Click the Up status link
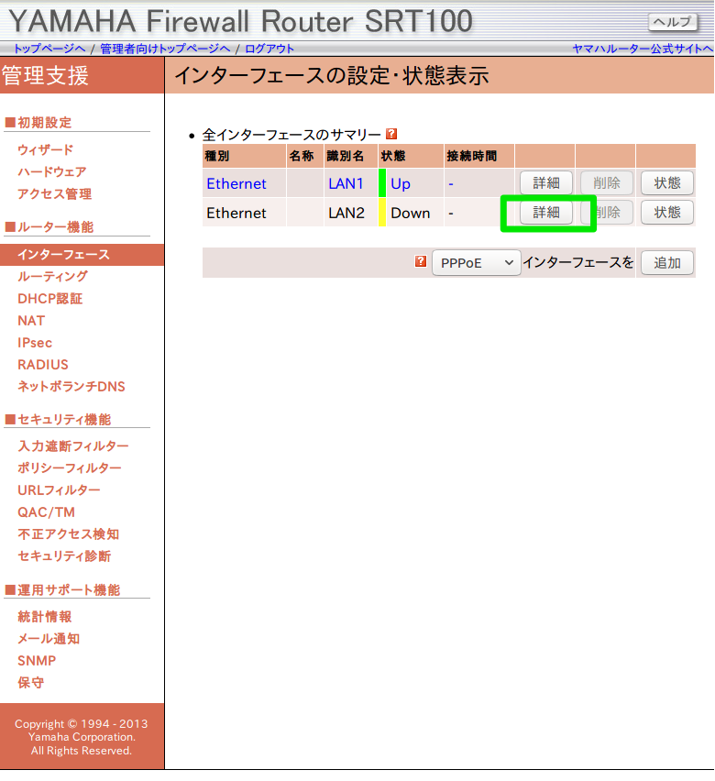The width and height of the screenshot is (715, 781). pos(401,184)
